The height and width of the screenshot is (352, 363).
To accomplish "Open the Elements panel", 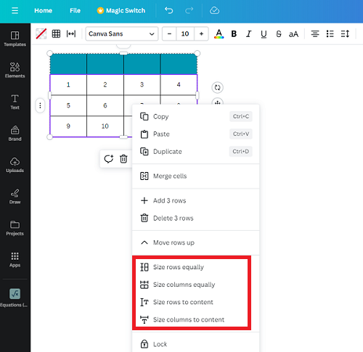I will click(x=15, y=70).
